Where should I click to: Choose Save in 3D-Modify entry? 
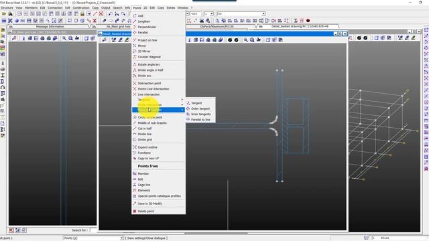[150, 204]
